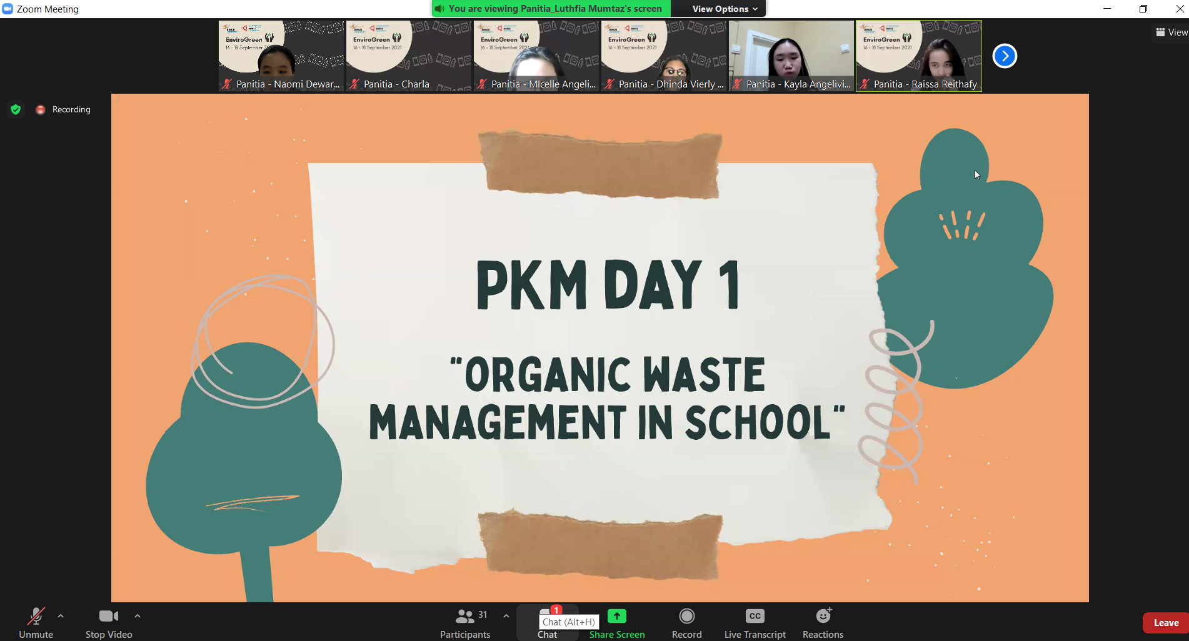Expand audio settings chevron next to Unmute
Viewport: 1189px width, 641px height.
click(x=60, y=615)
